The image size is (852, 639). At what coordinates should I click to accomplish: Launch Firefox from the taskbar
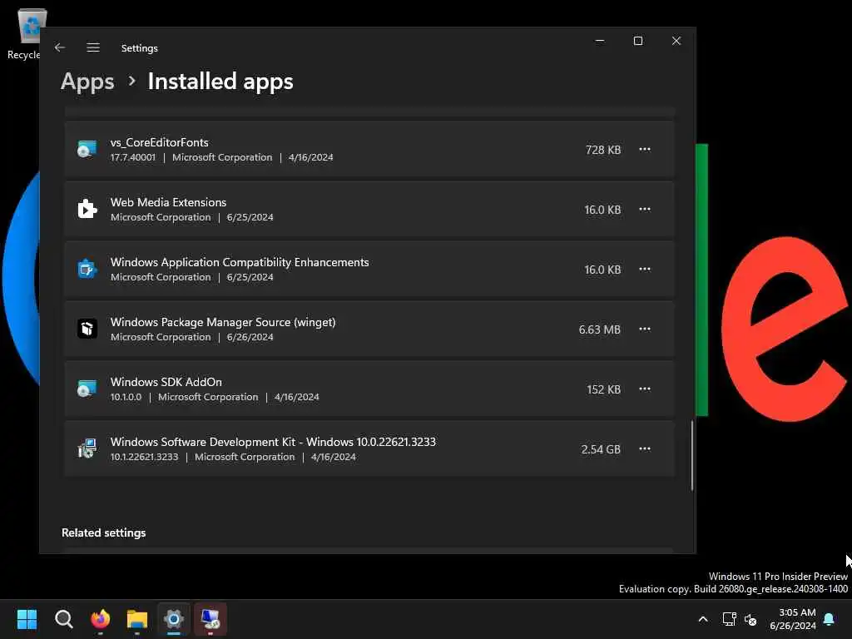click(101, 619)
